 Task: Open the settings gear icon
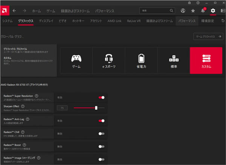point(213,11)
